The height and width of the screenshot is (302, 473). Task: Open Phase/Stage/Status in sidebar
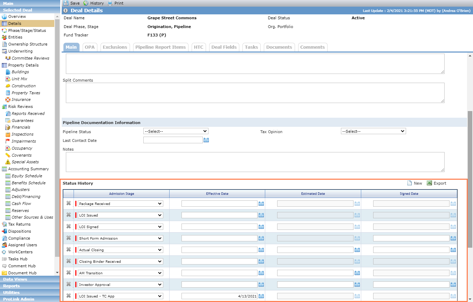(27, 30)
